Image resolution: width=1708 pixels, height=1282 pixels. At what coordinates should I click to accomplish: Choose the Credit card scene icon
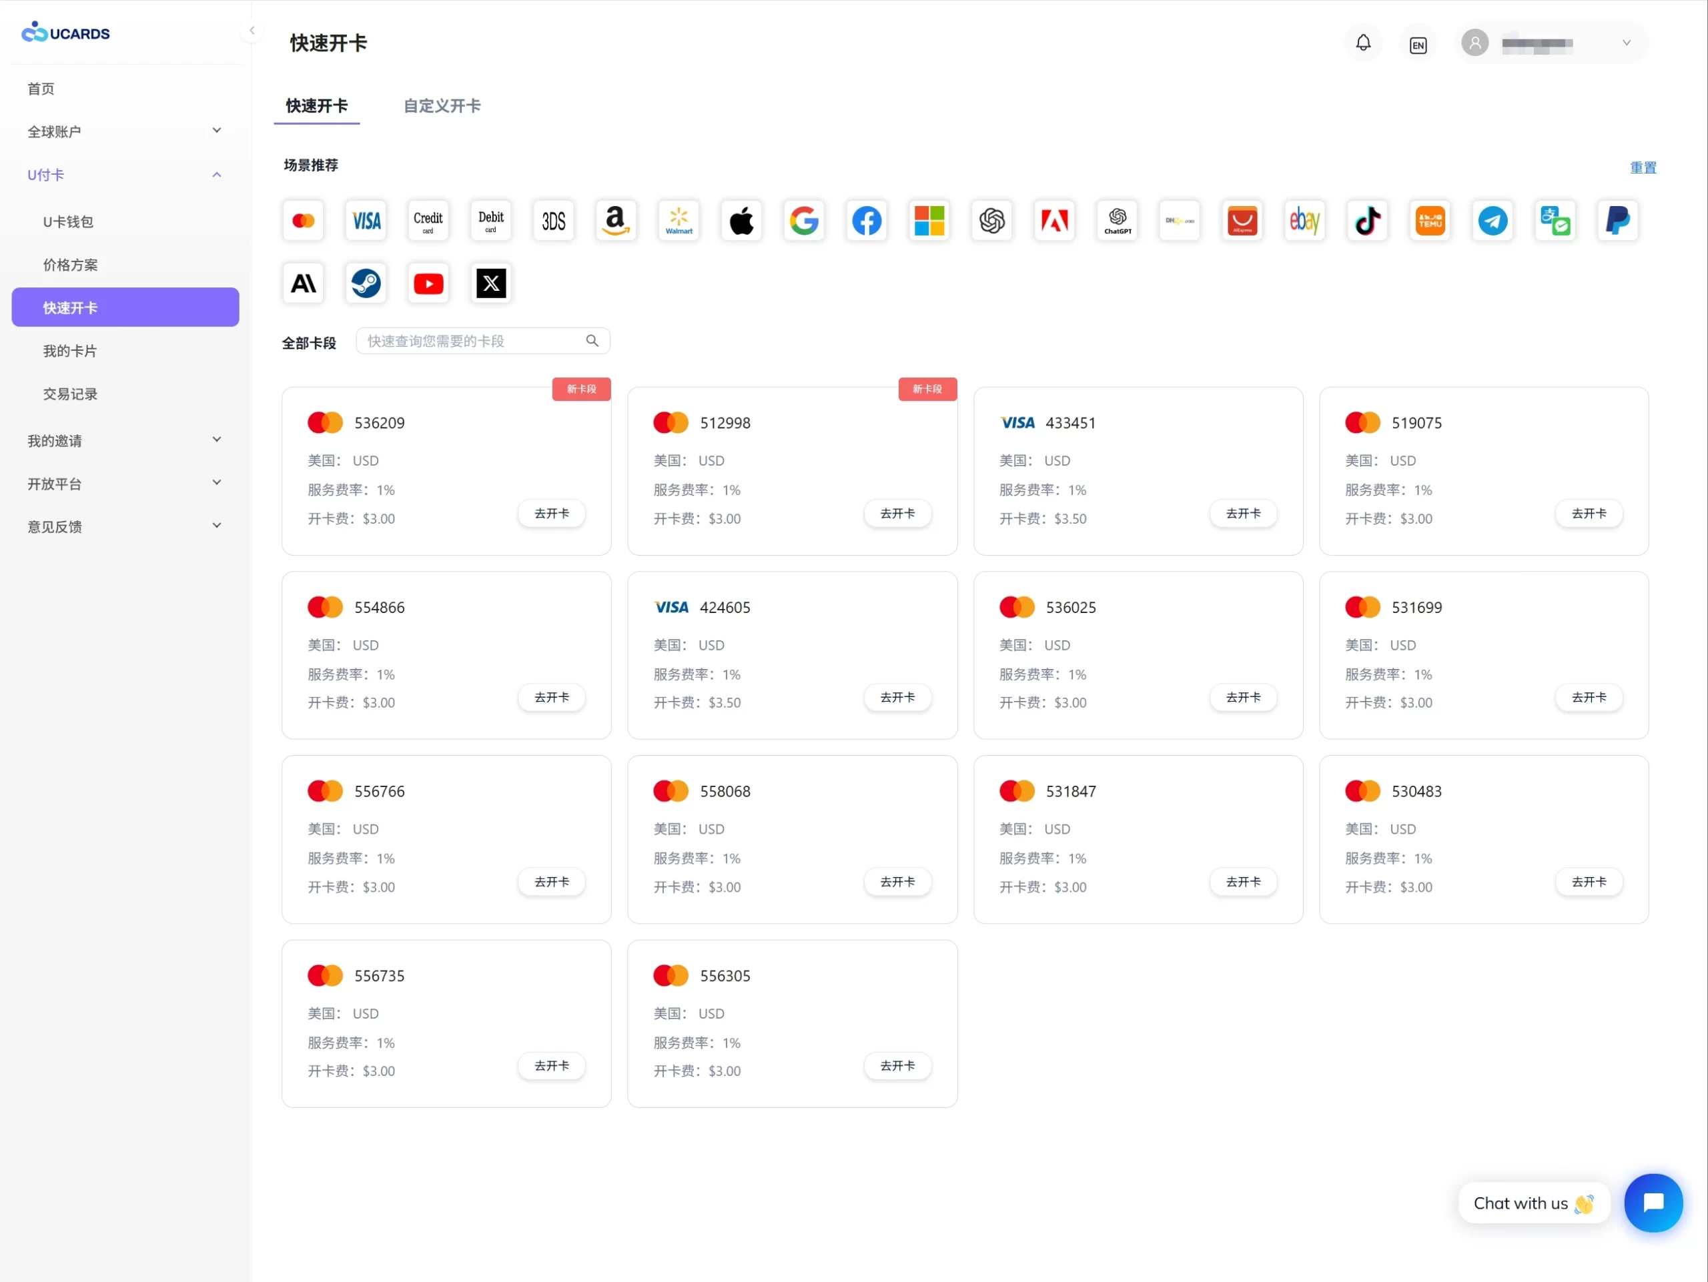point(428,221)
